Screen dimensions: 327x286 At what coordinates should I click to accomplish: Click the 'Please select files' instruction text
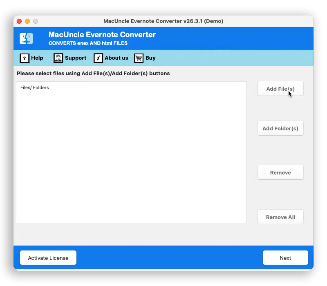tap(93, 74)
